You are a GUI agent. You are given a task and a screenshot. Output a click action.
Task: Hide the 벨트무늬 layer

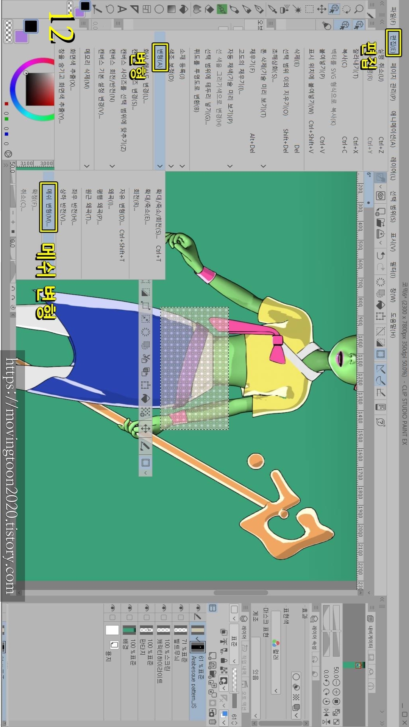(181, 608)
